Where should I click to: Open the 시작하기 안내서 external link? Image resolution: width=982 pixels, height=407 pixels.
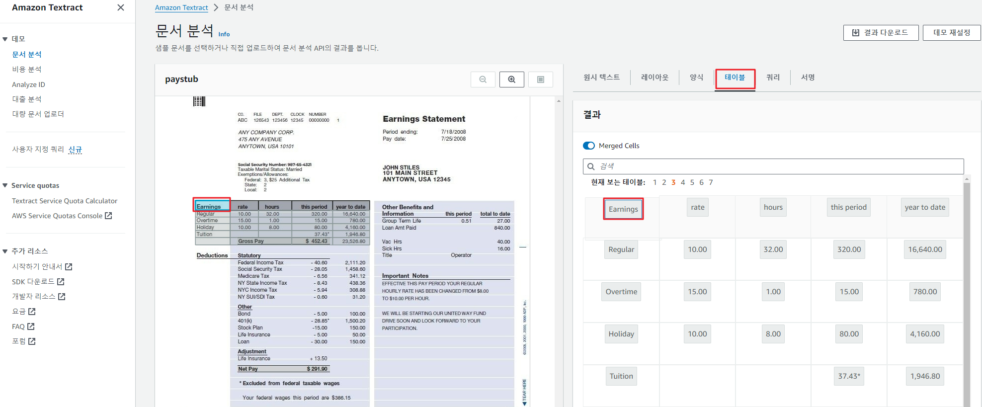click(42, 266)
